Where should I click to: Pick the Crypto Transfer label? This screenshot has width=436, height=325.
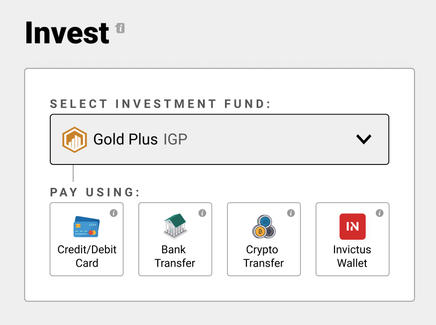click(x=264, y=256)
